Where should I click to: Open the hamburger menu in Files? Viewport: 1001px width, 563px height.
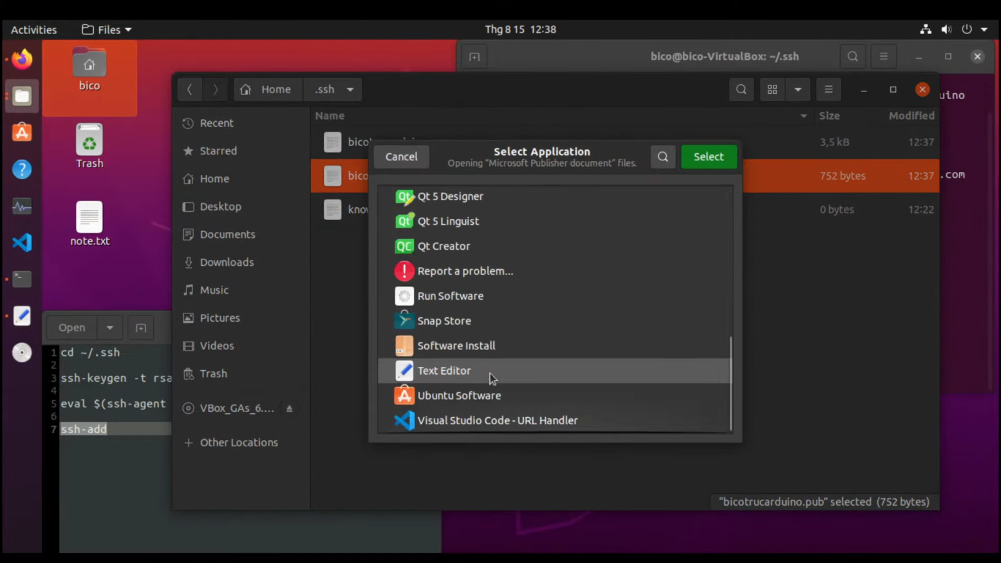coord(828,89)
